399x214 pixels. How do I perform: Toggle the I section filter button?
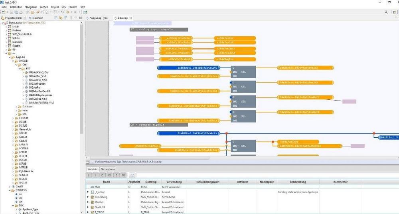click(x=95, y=175)
